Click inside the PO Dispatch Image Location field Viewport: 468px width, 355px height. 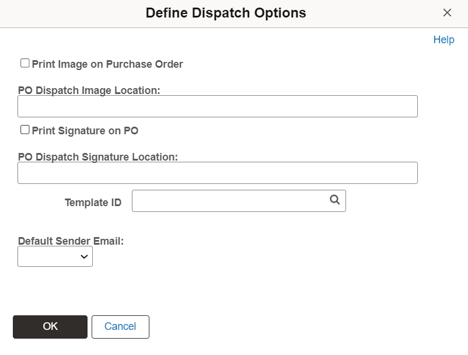(216, 106)
